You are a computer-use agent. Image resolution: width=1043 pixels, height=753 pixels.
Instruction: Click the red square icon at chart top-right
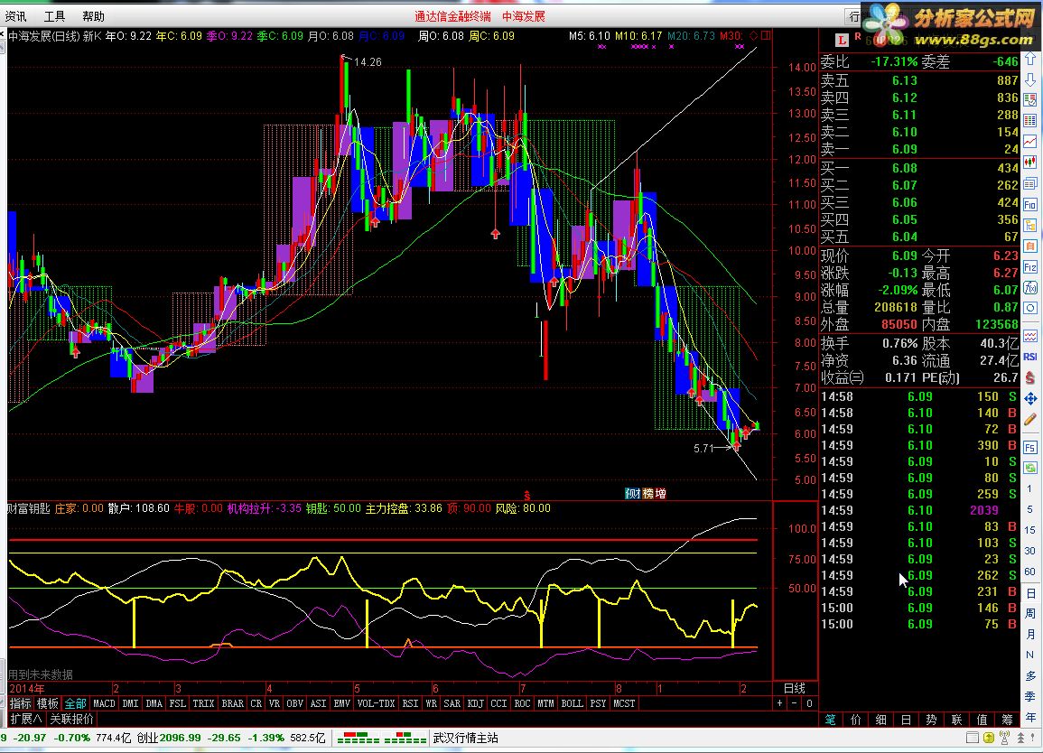[x=766, y=36]
